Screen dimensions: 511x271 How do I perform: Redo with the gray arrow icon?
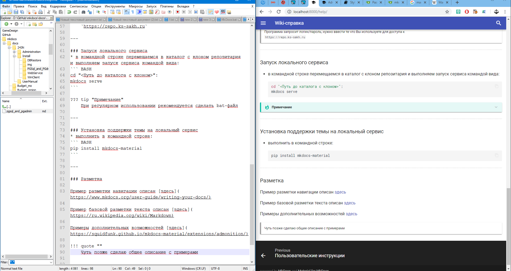(75, 12)
